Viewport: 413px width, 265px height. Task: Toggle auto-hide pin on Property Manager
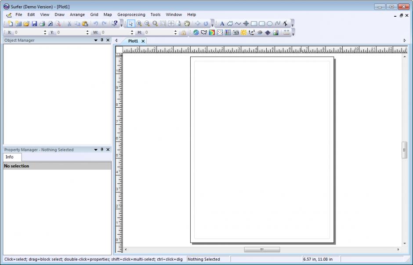102,149
